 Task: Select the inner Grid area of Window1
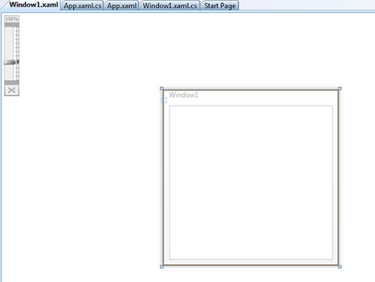(251, 182)
